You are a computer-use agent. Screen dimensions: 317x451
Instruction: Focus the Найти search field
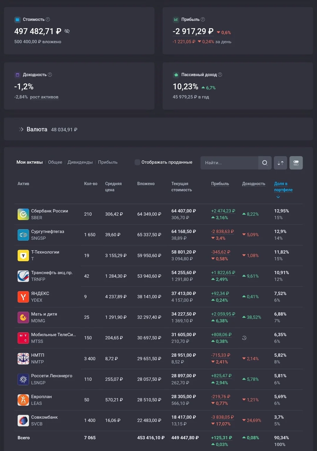click(229, 163)
